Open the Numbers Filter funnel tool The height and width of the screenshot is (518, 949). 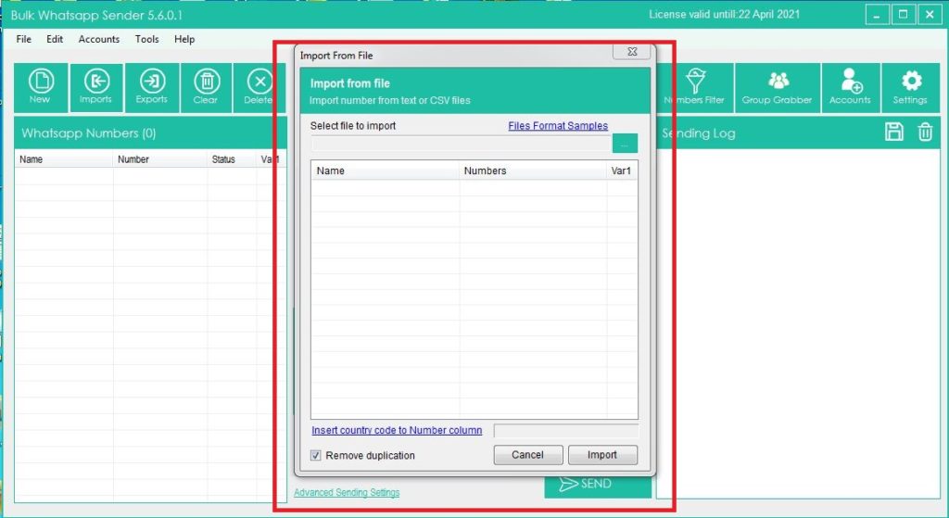695,88
